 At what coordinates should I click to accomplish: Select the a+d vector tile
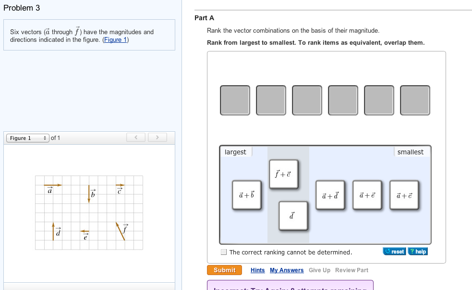click(330, 195)
